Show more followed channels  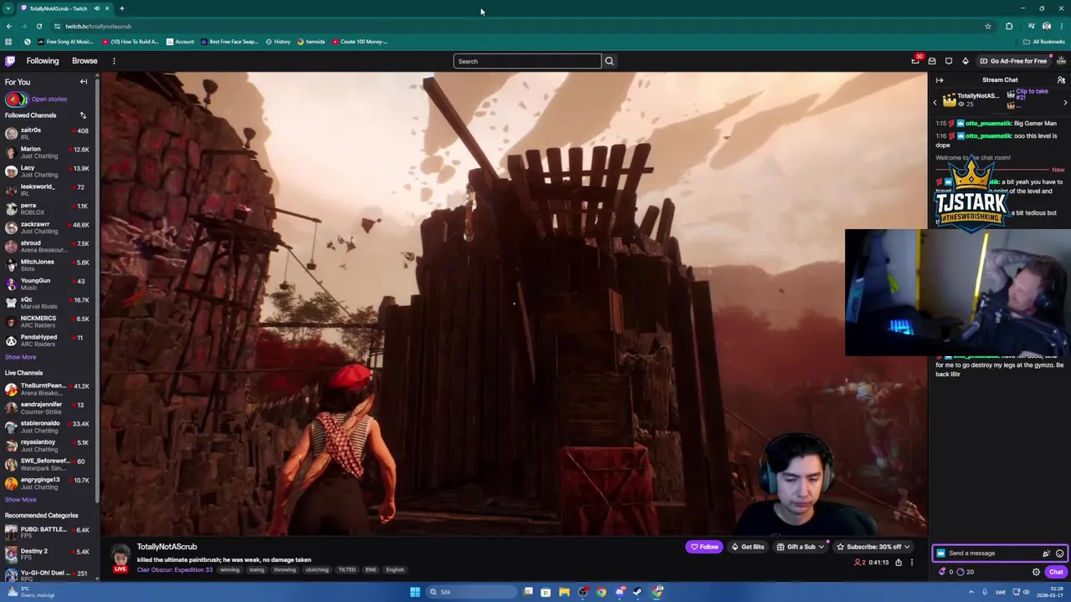point(21,357)
